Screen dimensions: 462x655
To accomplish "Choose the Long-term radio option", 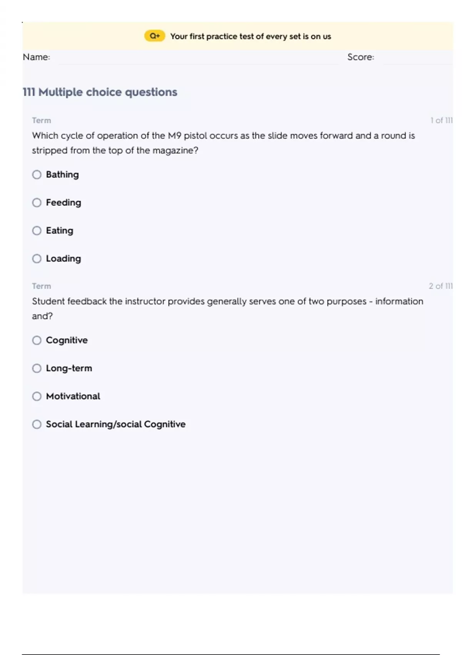I will [37, 368].
